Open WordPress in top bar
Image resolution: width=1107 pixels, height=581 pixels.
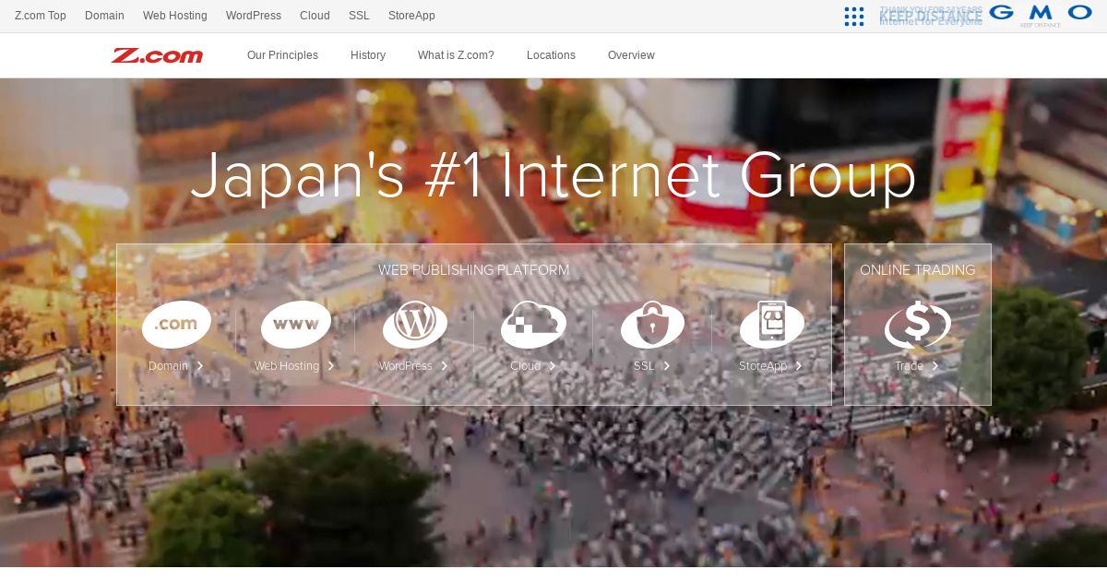coord(254,16)
